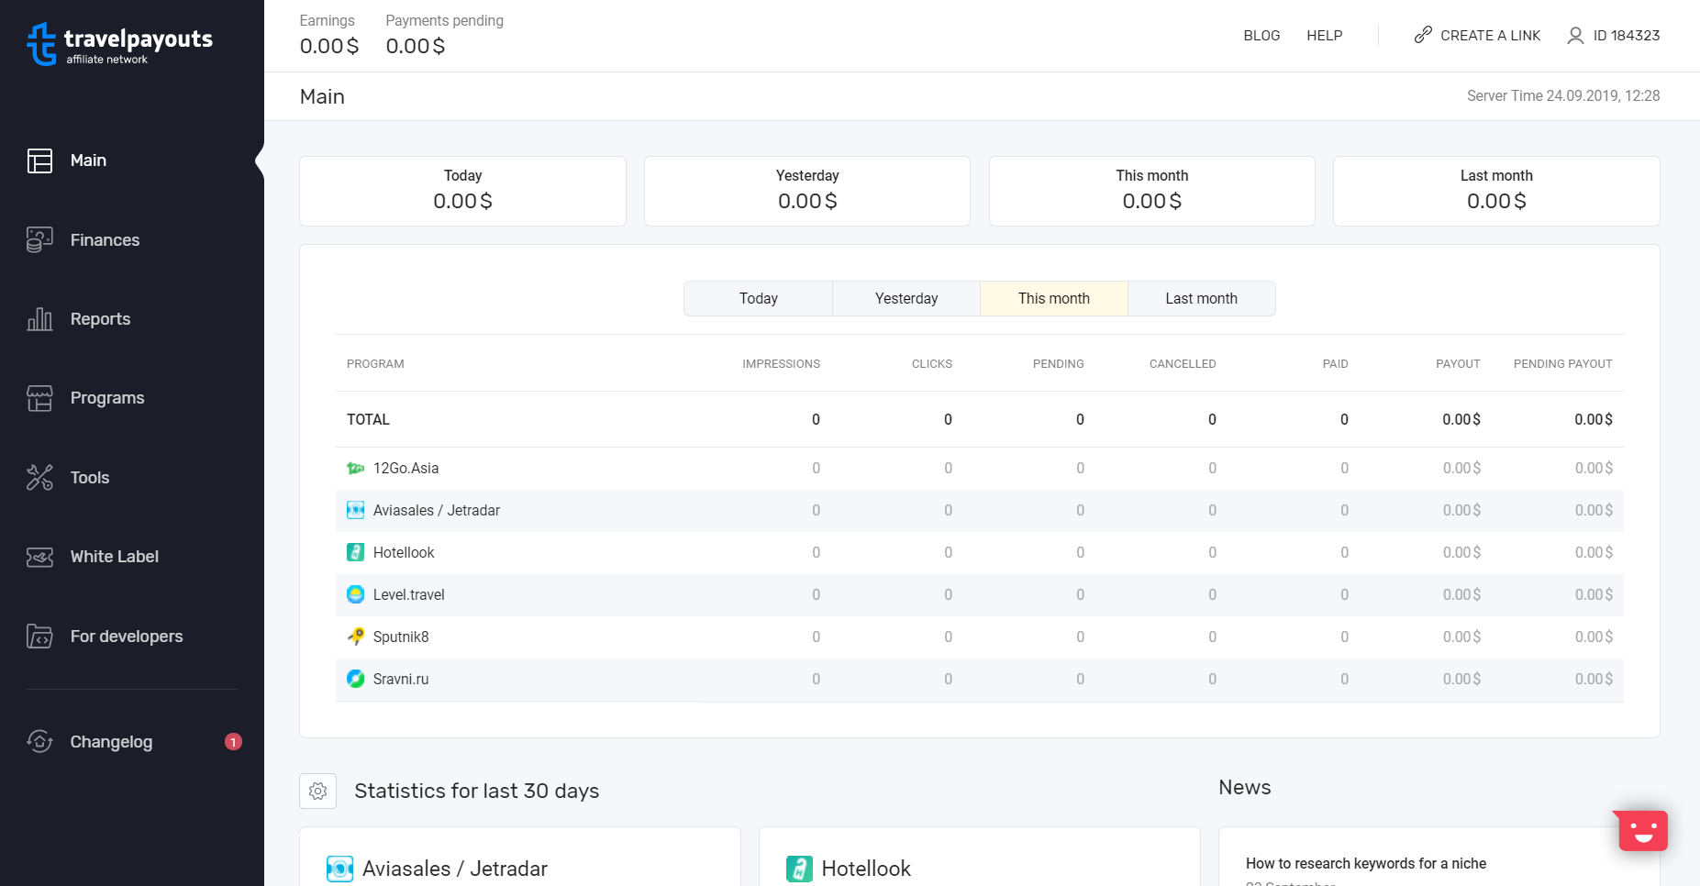The height and width of the screenshot is (886, 1700).
Task: Click the TOTAL row label
Action: pos(368,420)
